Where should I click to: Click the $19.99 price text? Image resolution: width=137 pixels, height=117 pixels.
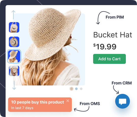pos(105,47)
